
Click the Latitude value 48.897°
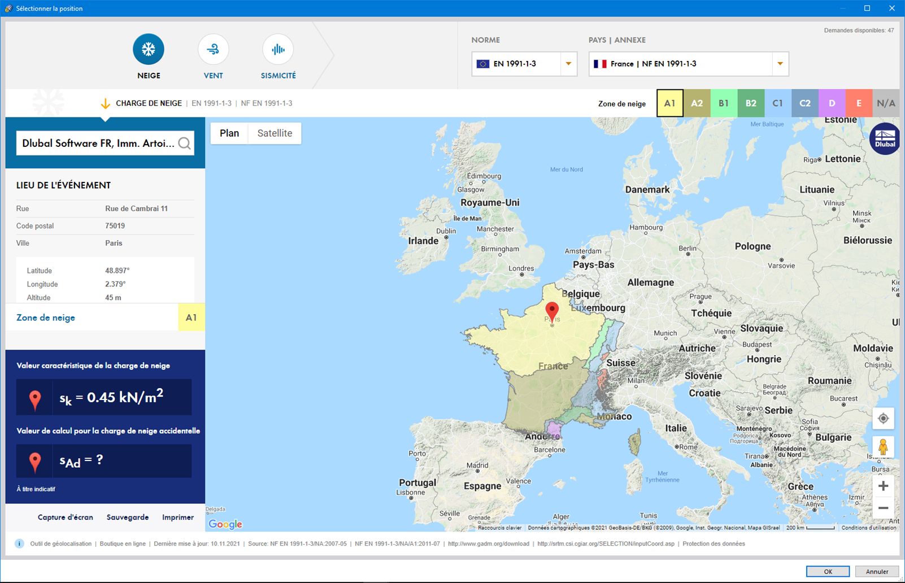pos(117,271)
